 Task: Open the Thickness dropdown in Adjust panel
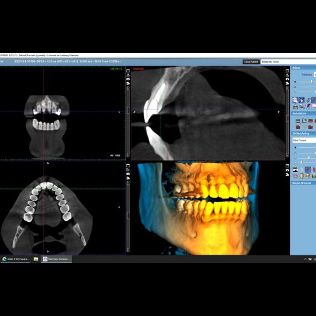click(315, 75)
